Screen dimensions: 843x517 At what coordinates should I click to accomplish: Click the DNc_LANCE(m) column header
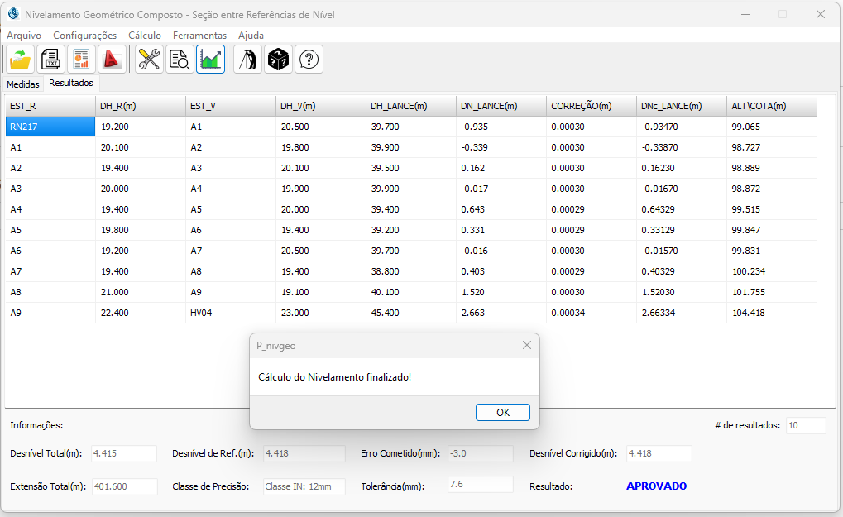682,106
